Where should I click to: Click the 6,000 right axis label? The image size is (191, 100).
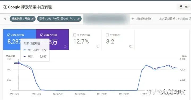[183, 59]
